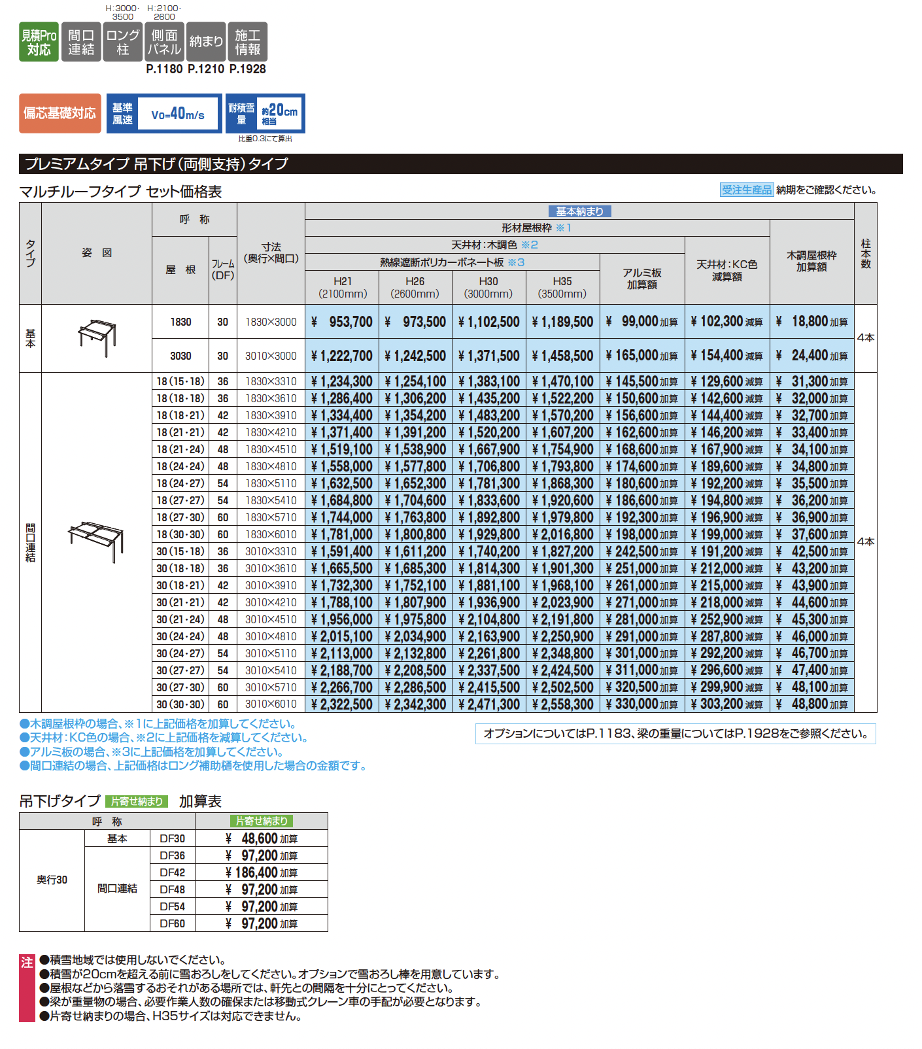Image resolution: width=922 pixels, height=1049 pixels.
Task: Click the 柱本数 column header
Action: [x=866, y=254]
